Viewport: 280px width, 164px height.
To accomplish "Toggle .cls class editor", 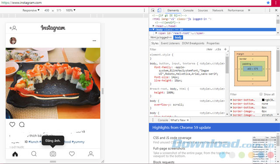I will [218, 49].
